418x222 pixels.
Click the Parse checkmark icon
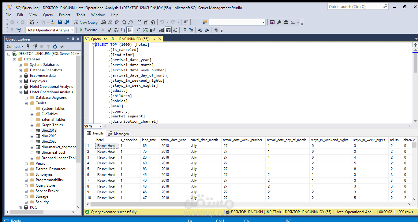point(110,30)
